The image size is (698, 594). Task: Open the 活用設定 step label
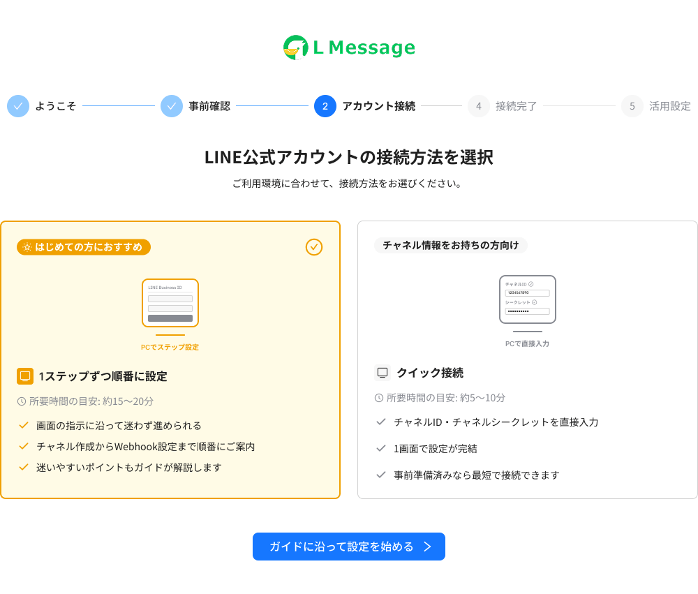pyautogui.click(x=670, y=106)
